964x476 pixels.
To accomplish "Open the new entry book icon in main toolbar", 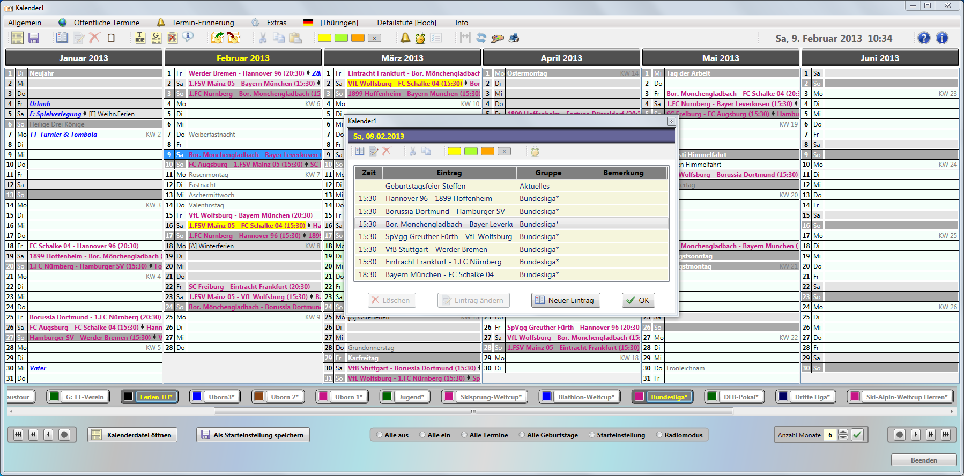I will [62, 38].
